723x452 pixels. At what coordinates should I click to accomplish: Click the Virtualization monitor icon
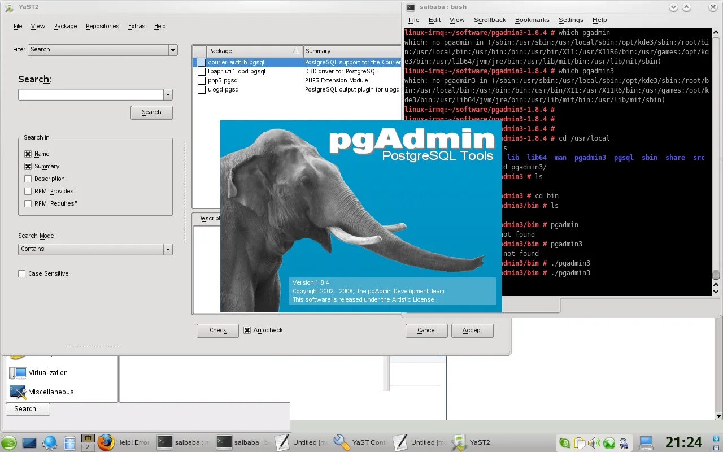tap(18, 373)
